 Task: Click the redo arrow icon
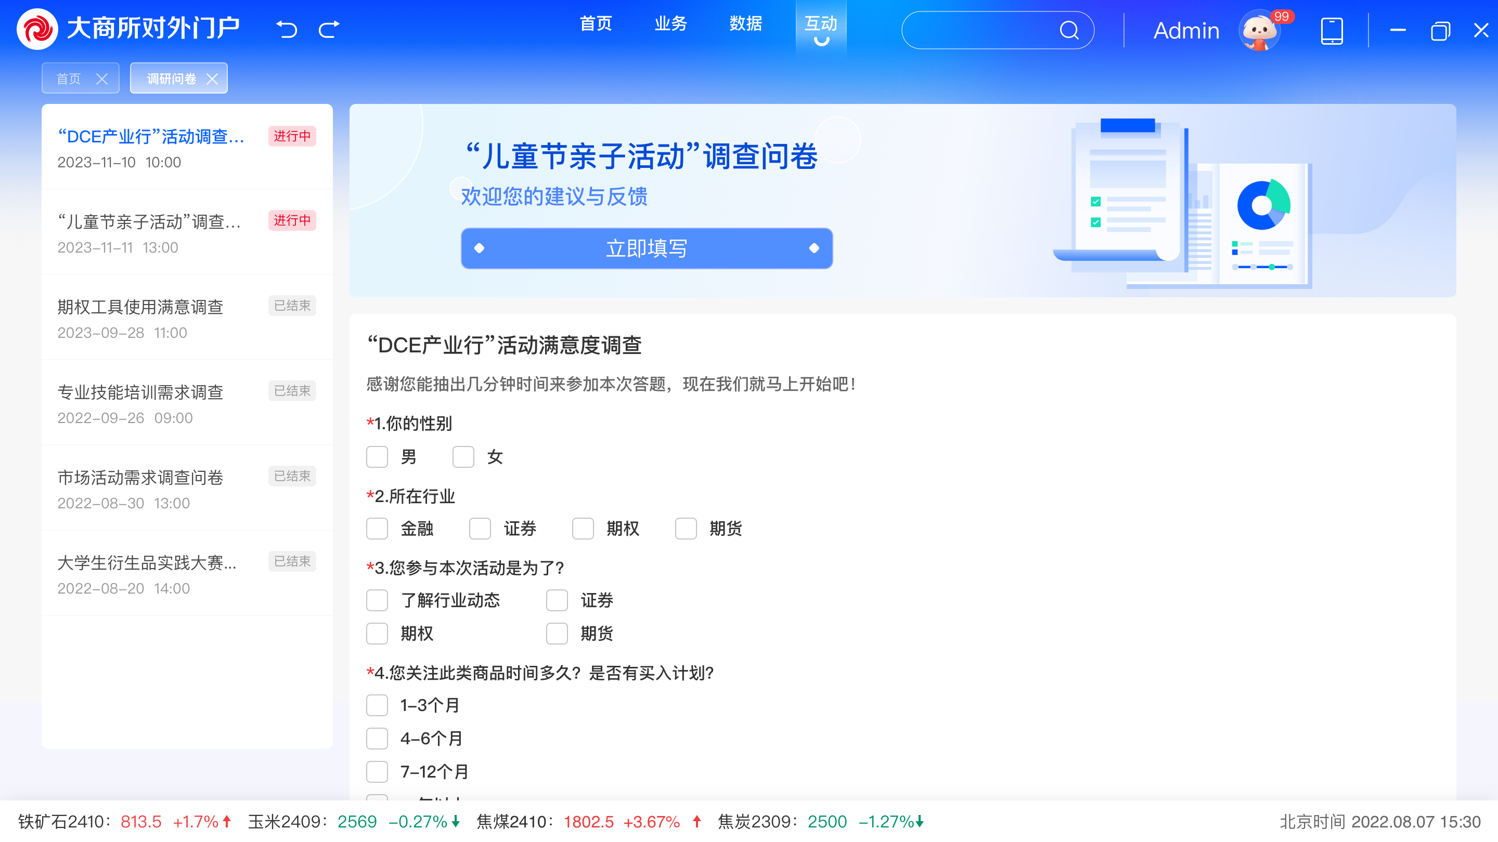[x=329, y=29]
